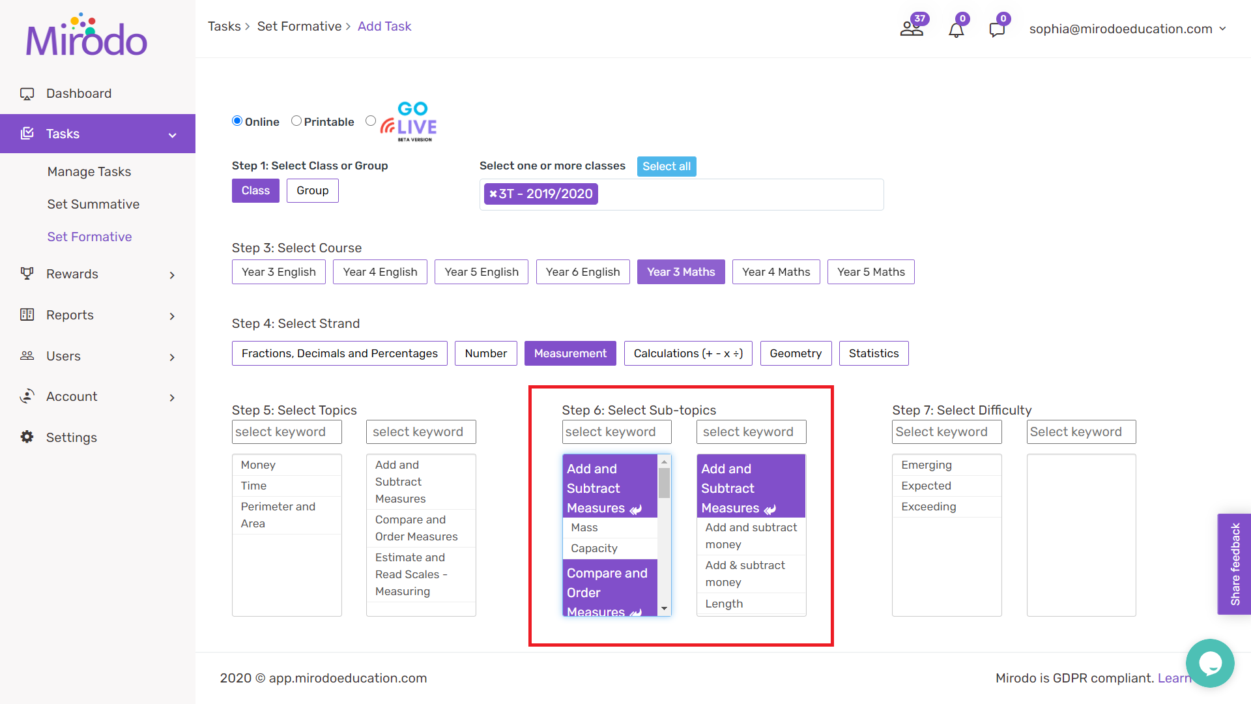Select the Perimeter and Area topic
The image size is (1251, 704).
pyautogui.click(x=287, y=515)
